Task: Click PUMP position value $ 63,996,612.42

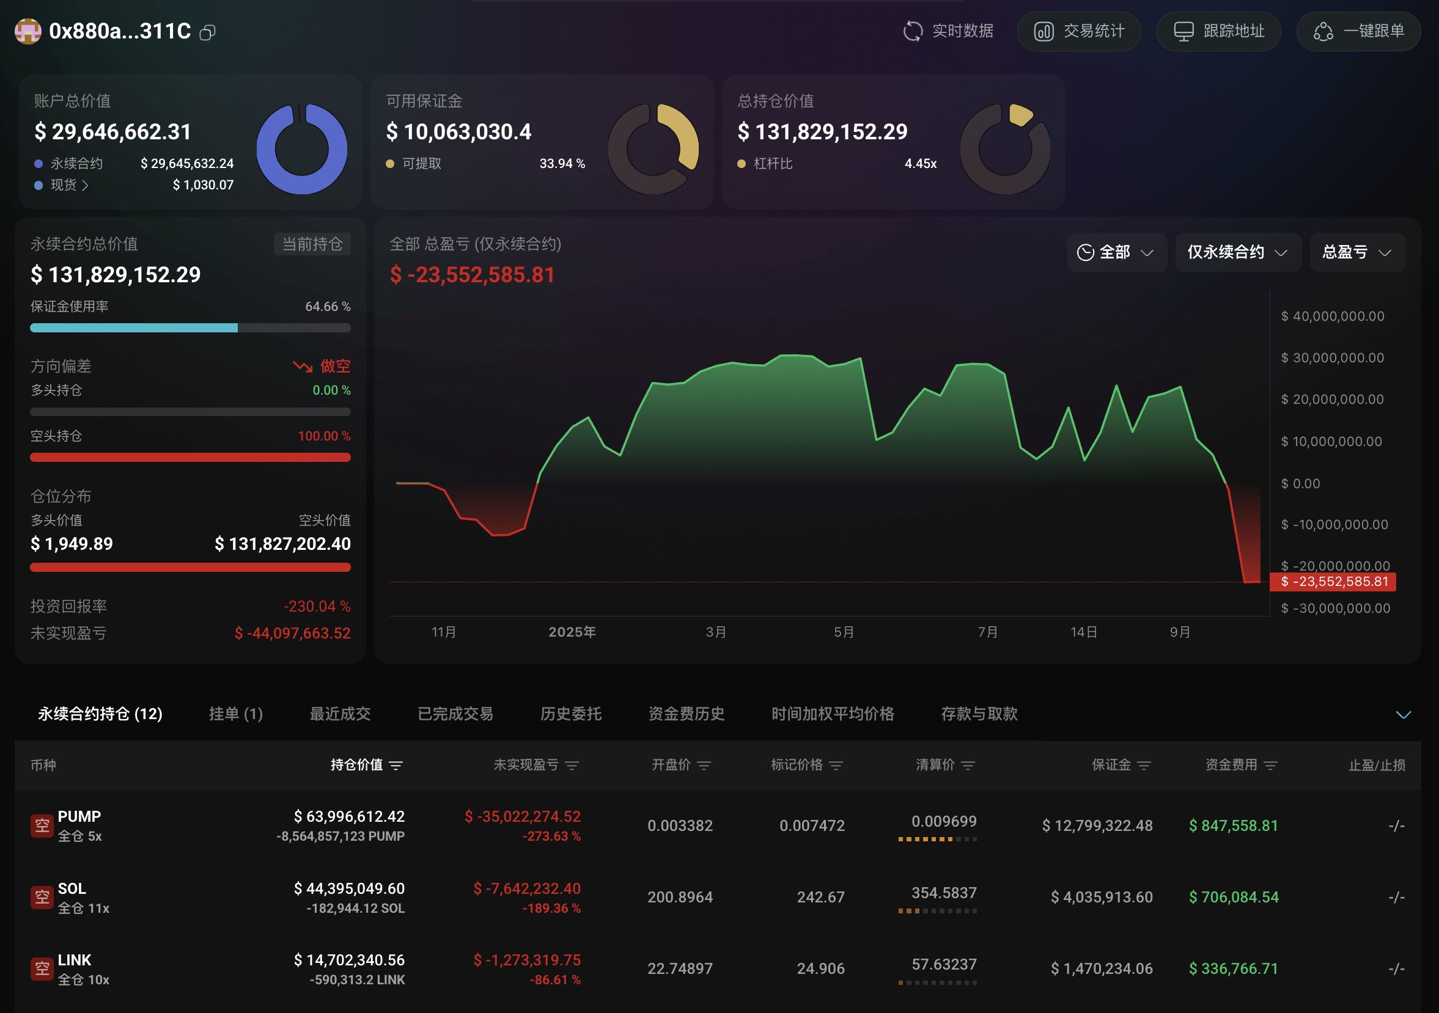Action: [349, 816]
